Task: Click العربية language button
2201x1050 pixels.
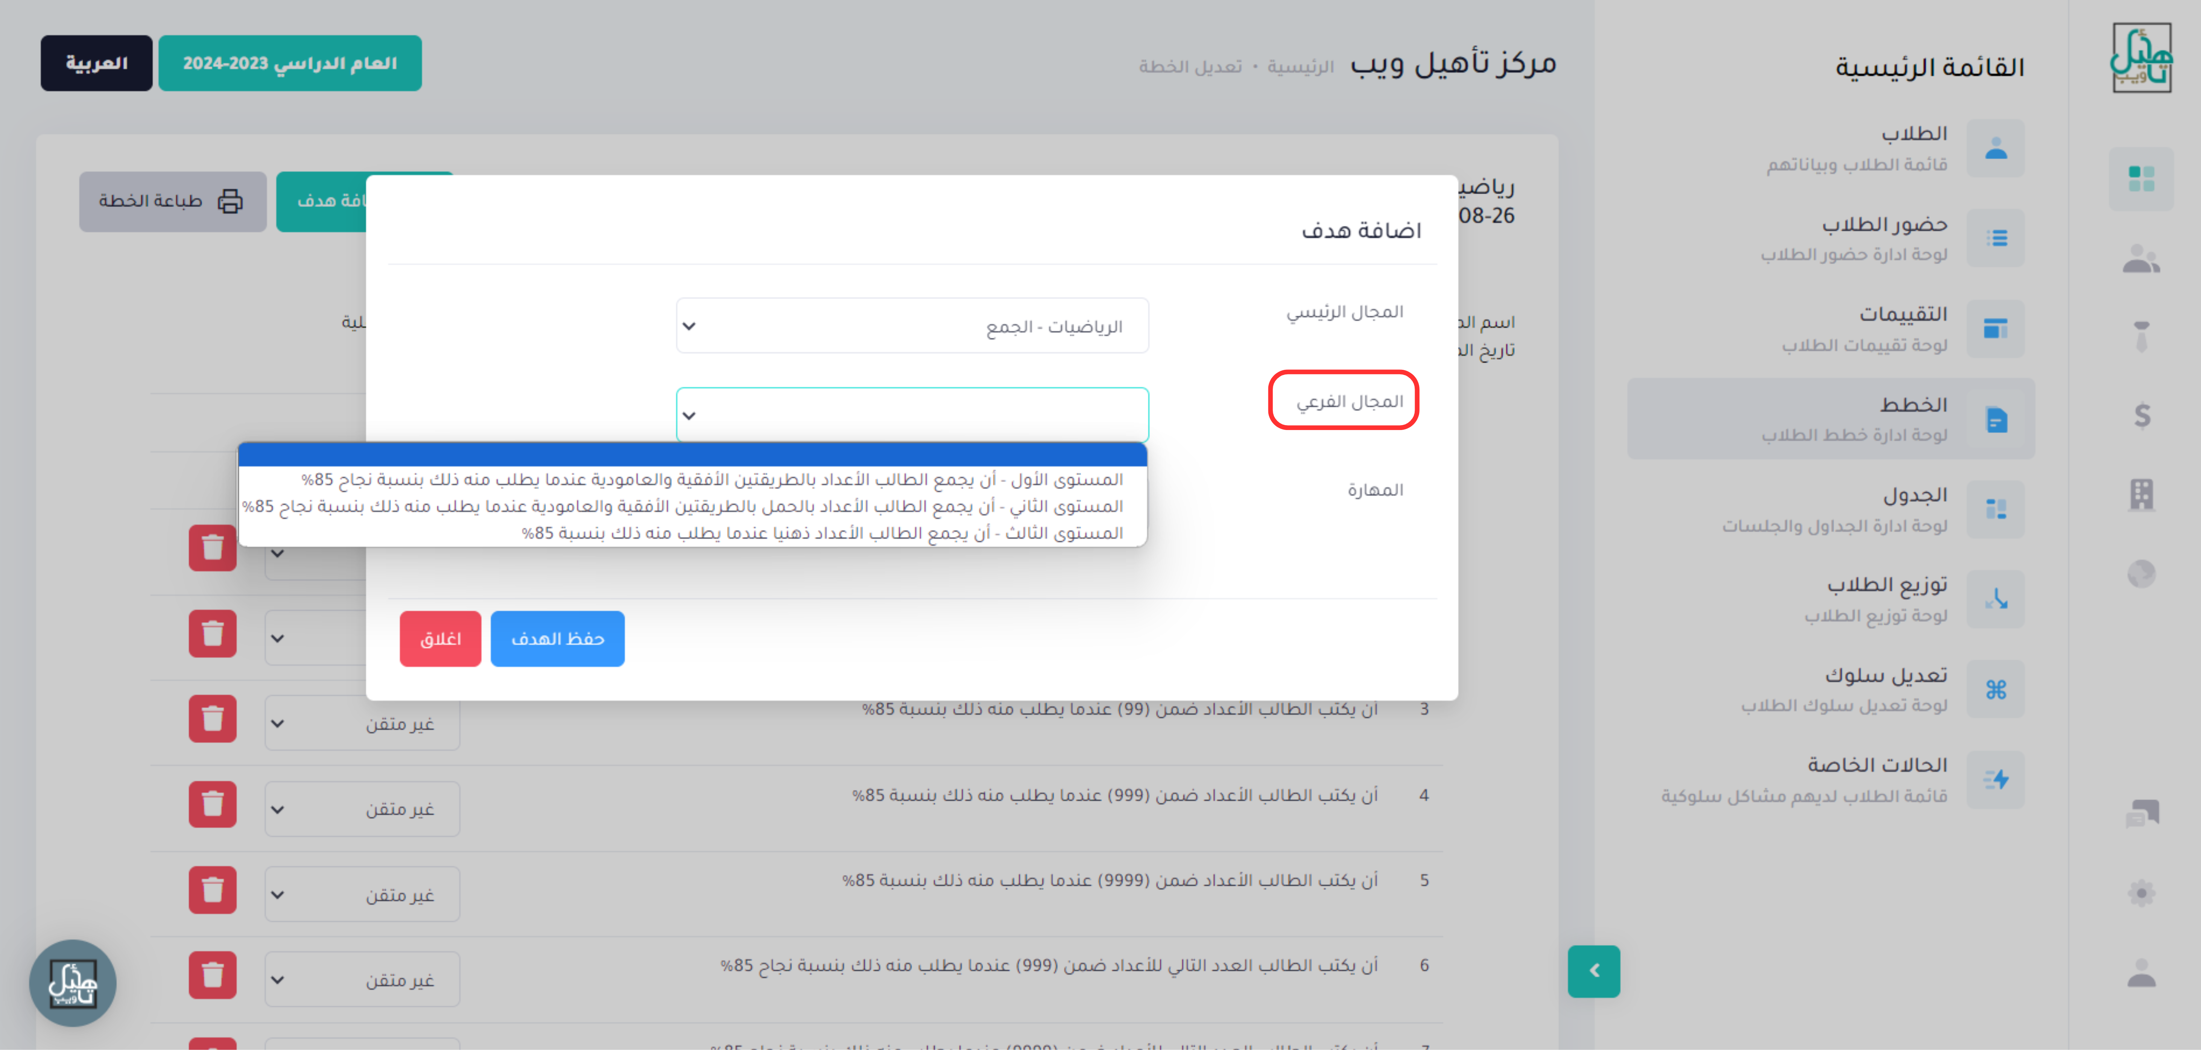Action: (97, 63)
